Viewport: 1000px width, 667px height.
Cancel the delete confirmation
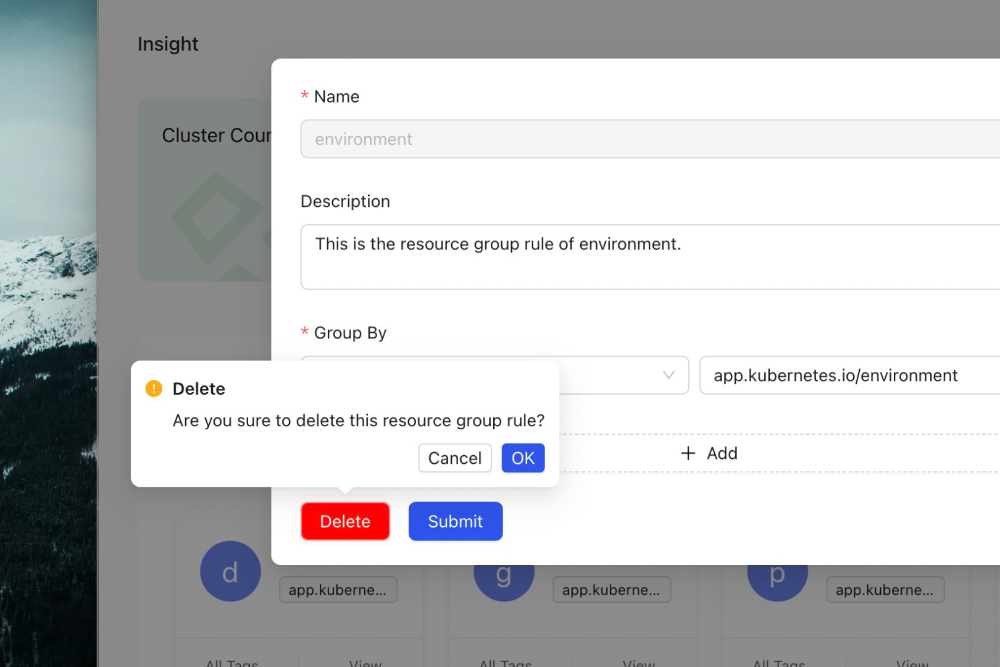point(454,458)
